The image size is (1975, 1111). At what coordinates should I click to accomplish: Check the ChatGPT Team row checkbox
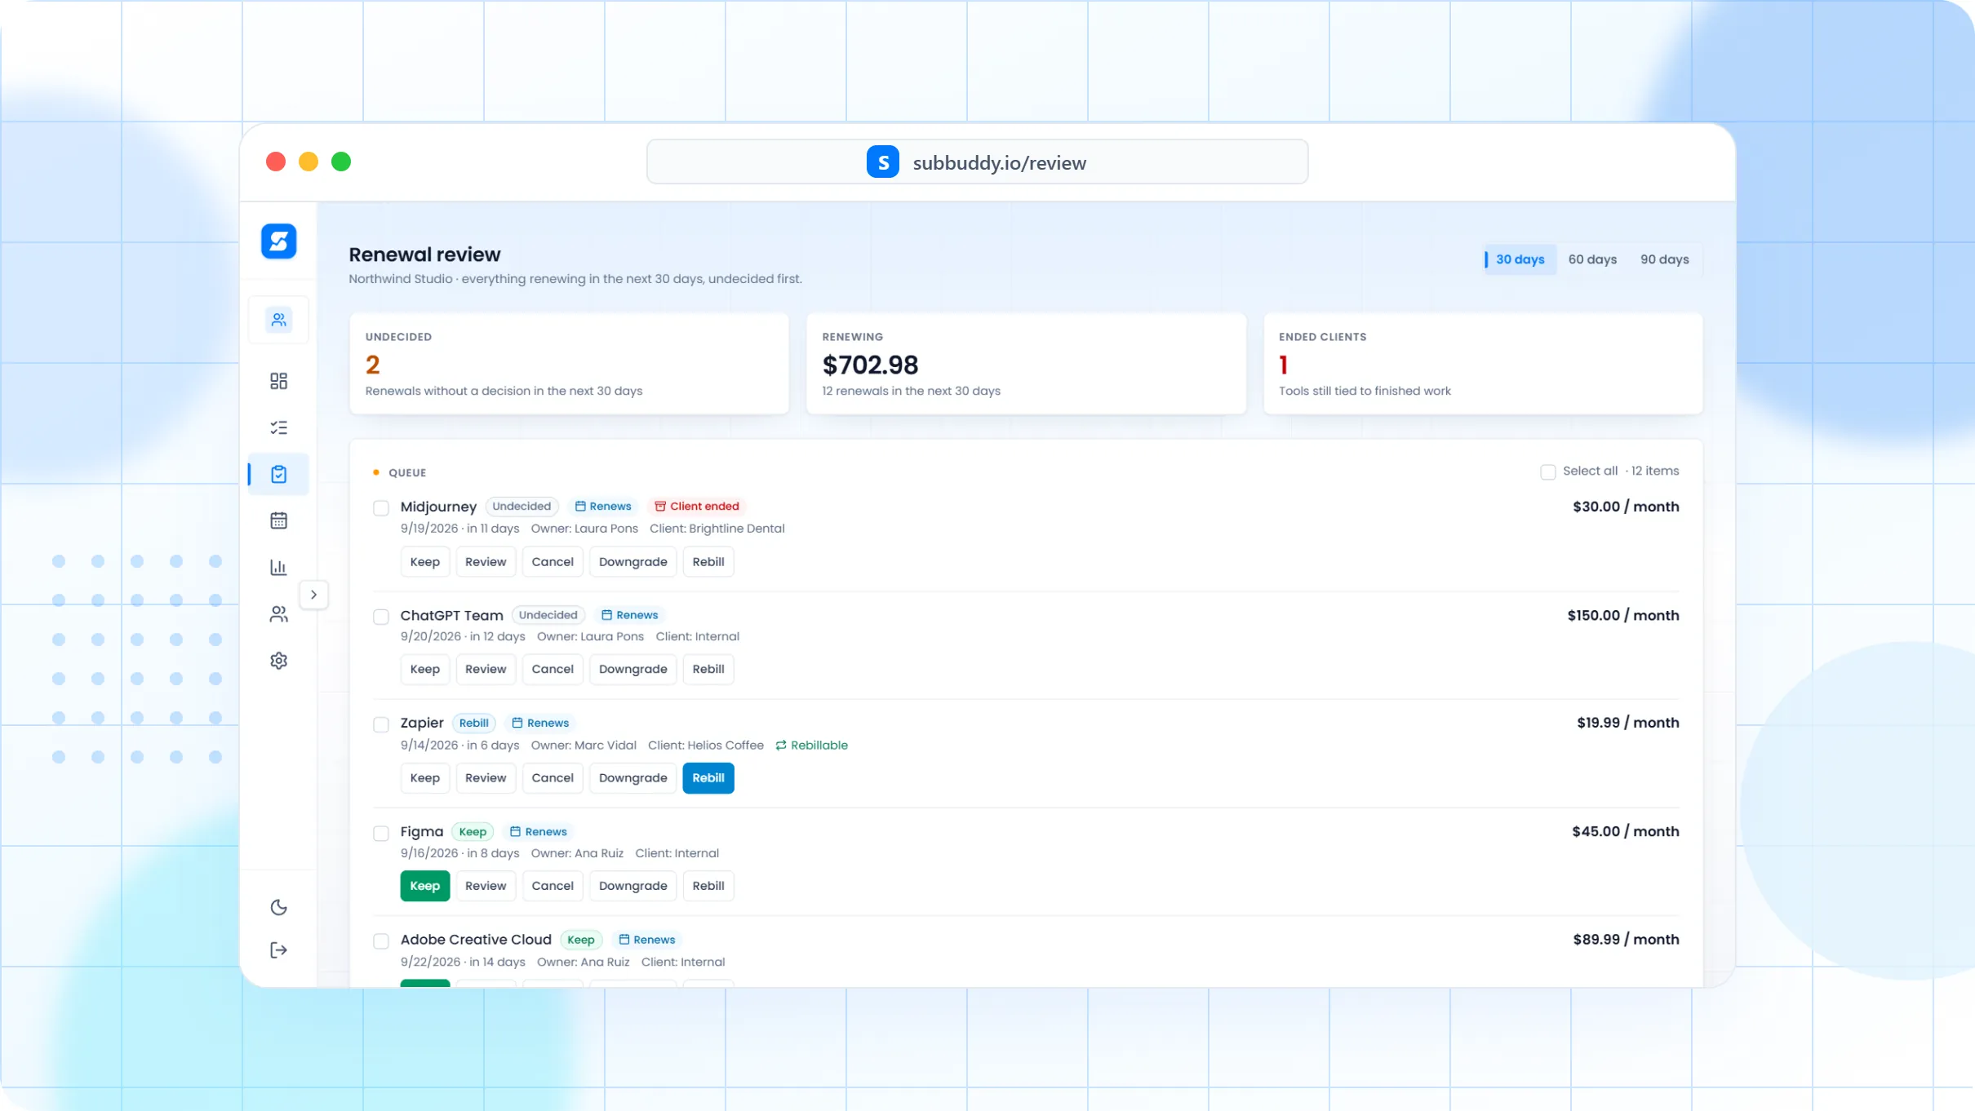(381, 617)
